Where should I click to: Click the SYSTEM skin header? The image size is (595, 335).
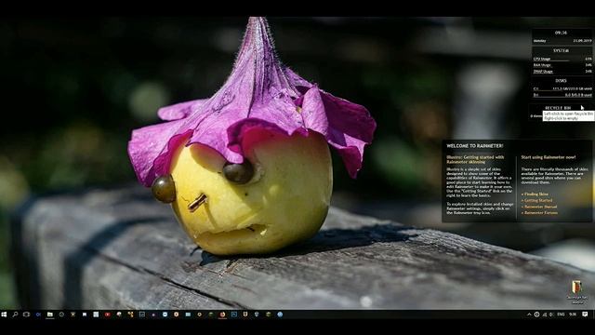coord(561,50)
